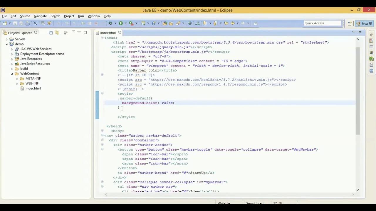Fold the body tag in editor
This screenshot has width=376, height=211.
[102, 130]
